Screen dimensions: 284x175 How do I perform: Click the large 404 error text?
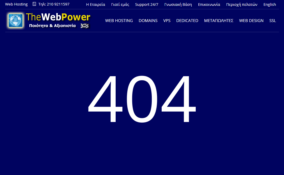click(x=142, y=99)
